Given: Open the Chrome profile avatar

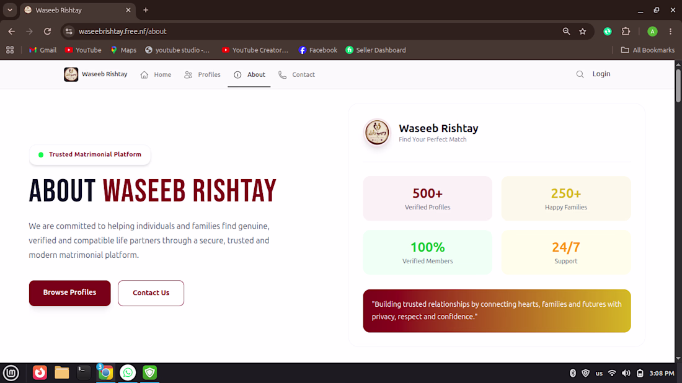Looking at the screenshot, I should pos(652,32).
